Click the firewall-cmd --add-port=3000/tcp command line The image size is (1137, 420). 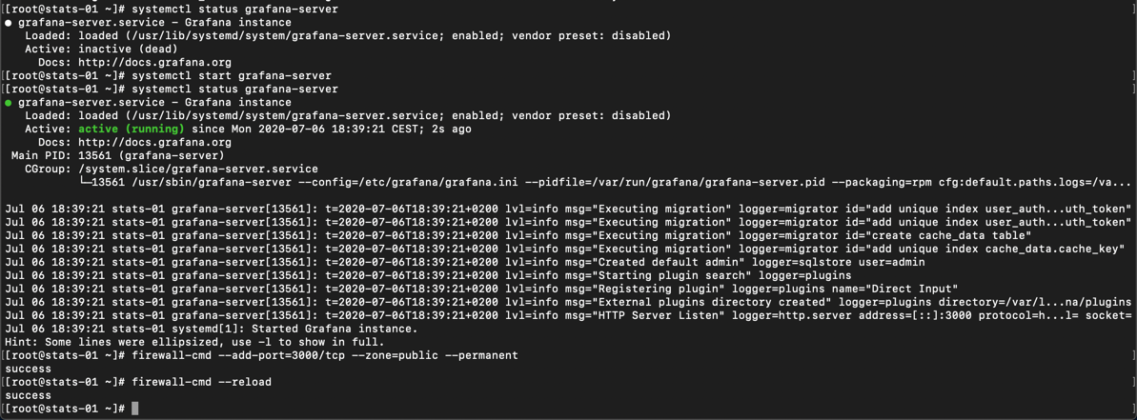click(x=325, y=355)
